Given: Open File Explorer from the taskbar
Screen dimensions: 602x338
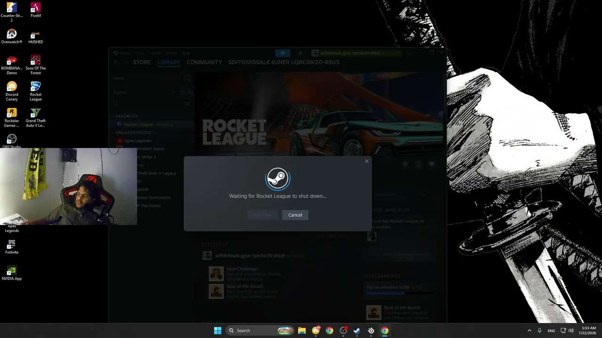Looking at the screenshot, I should point(302,330).
